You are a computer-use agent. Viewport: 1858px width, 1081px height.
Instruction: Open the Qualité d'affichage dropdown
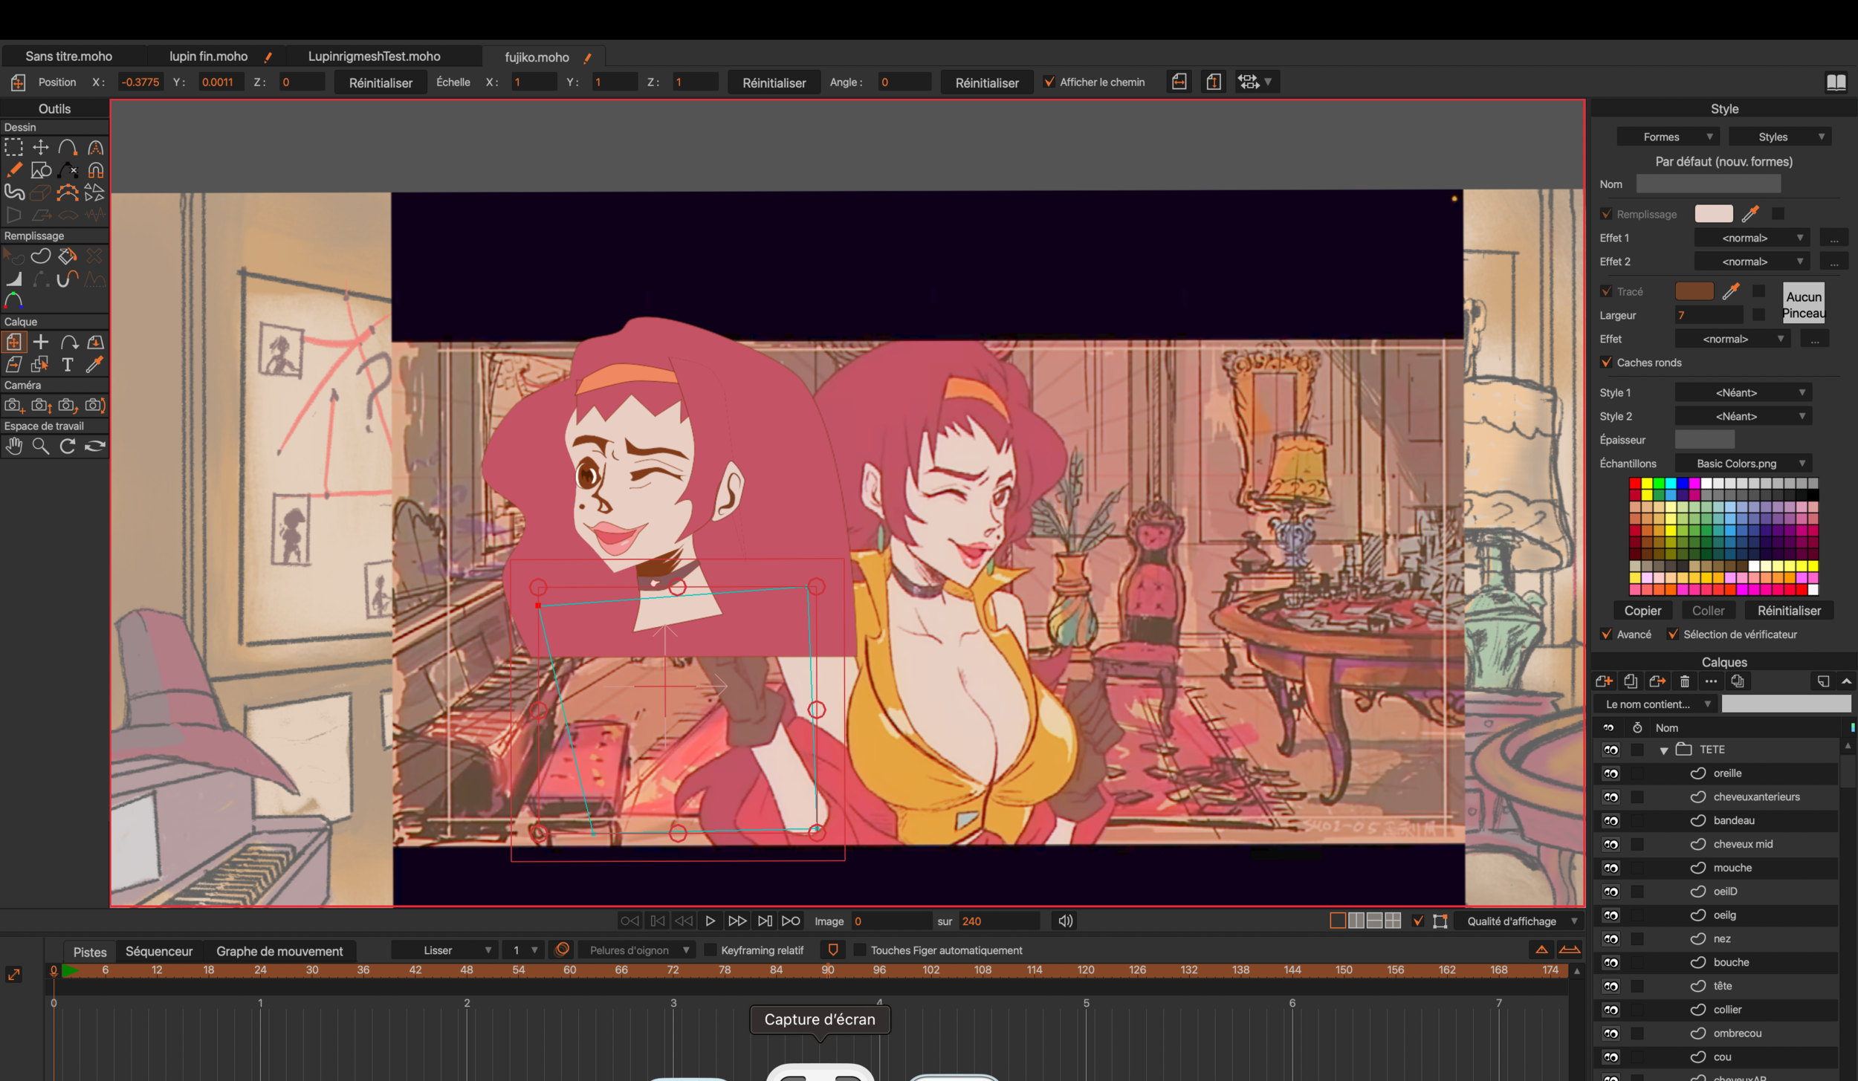[x=1521, y=921]
